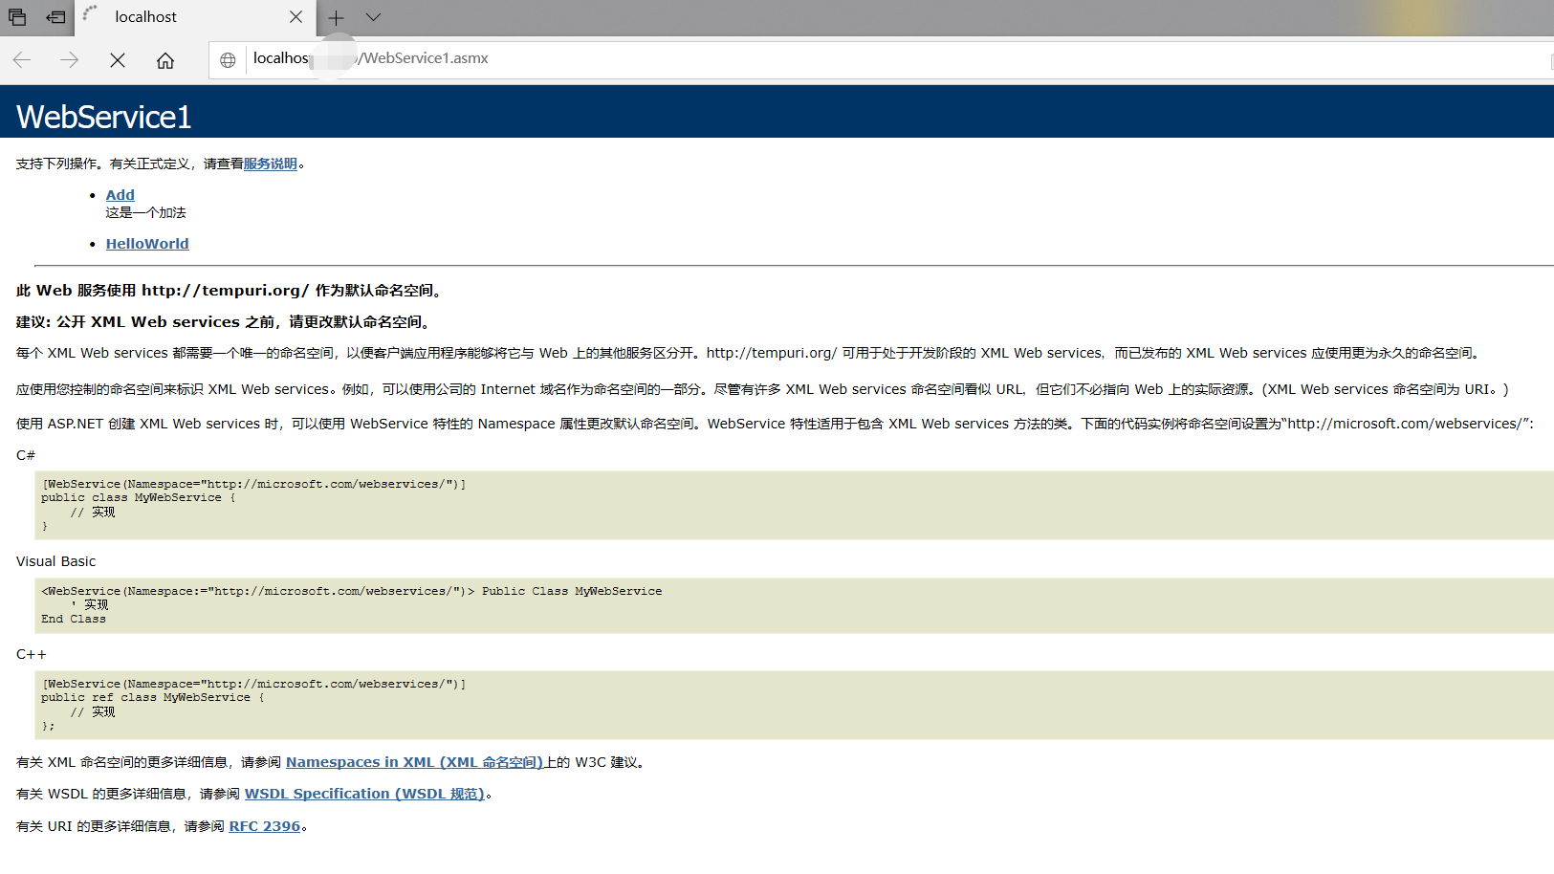
Task: Click the 'End Class' code line
Action: (x=74, y=619)
